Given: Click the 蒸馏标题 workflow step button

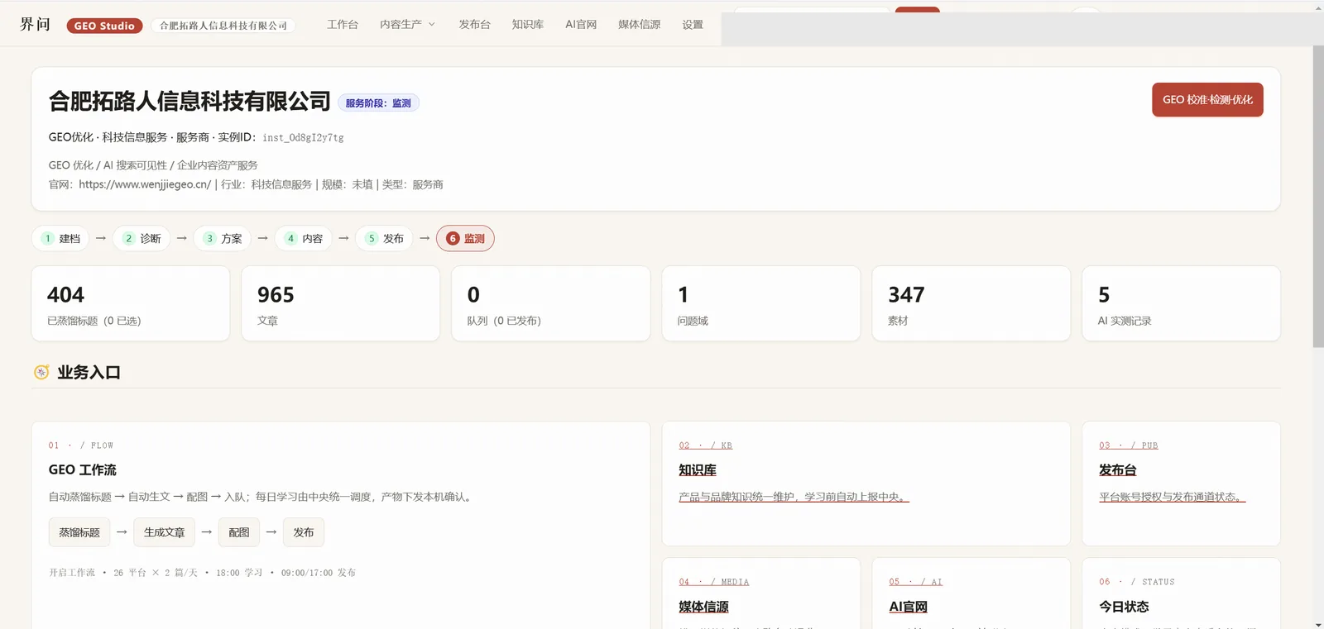Looking at the screenshot, I should pyautogui.click(x=79, y=532).
